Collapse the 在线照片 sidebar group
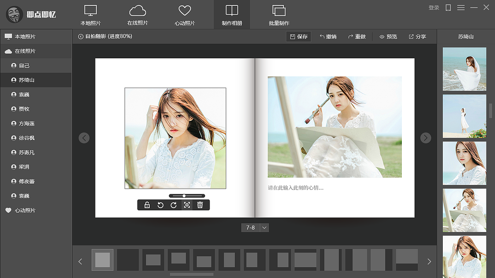This screenshot has height=278, width=495. pos(36,51)
